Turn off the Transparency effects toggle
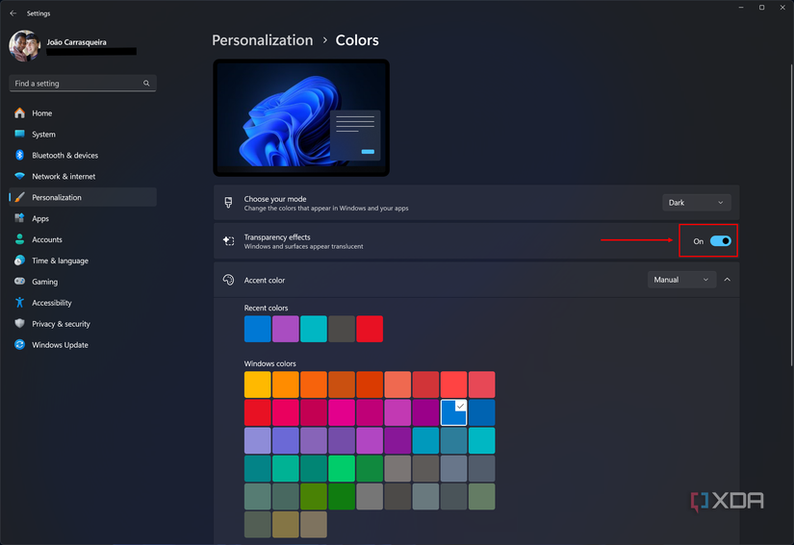This screenshot has width=794, height=545. coord(720,241)
